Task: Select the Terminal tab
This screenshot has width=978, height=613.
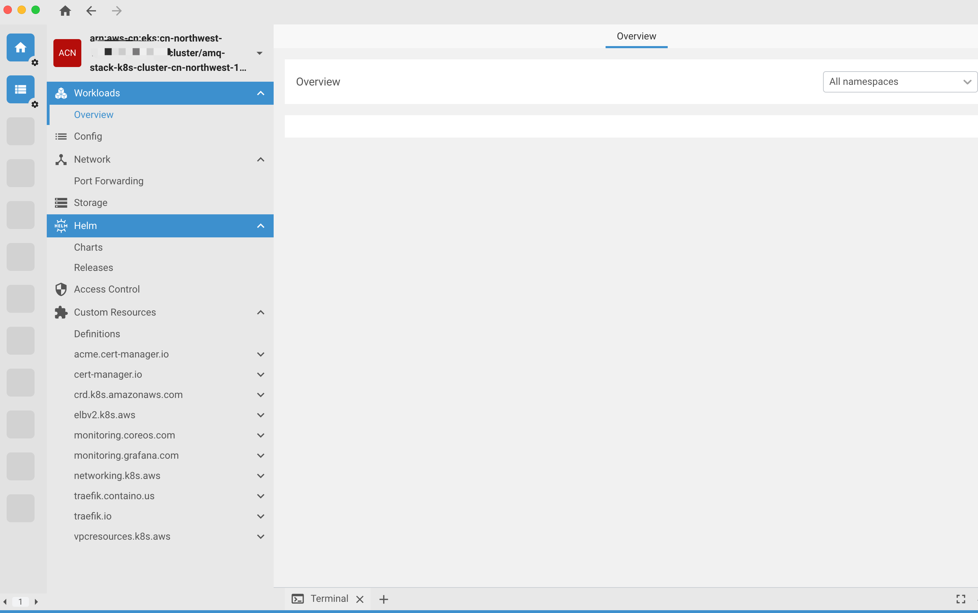Action: tap(329, 599)
